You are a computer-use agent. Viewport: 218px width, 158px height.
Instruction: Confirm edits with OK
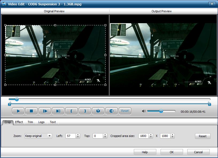[172, 152]
